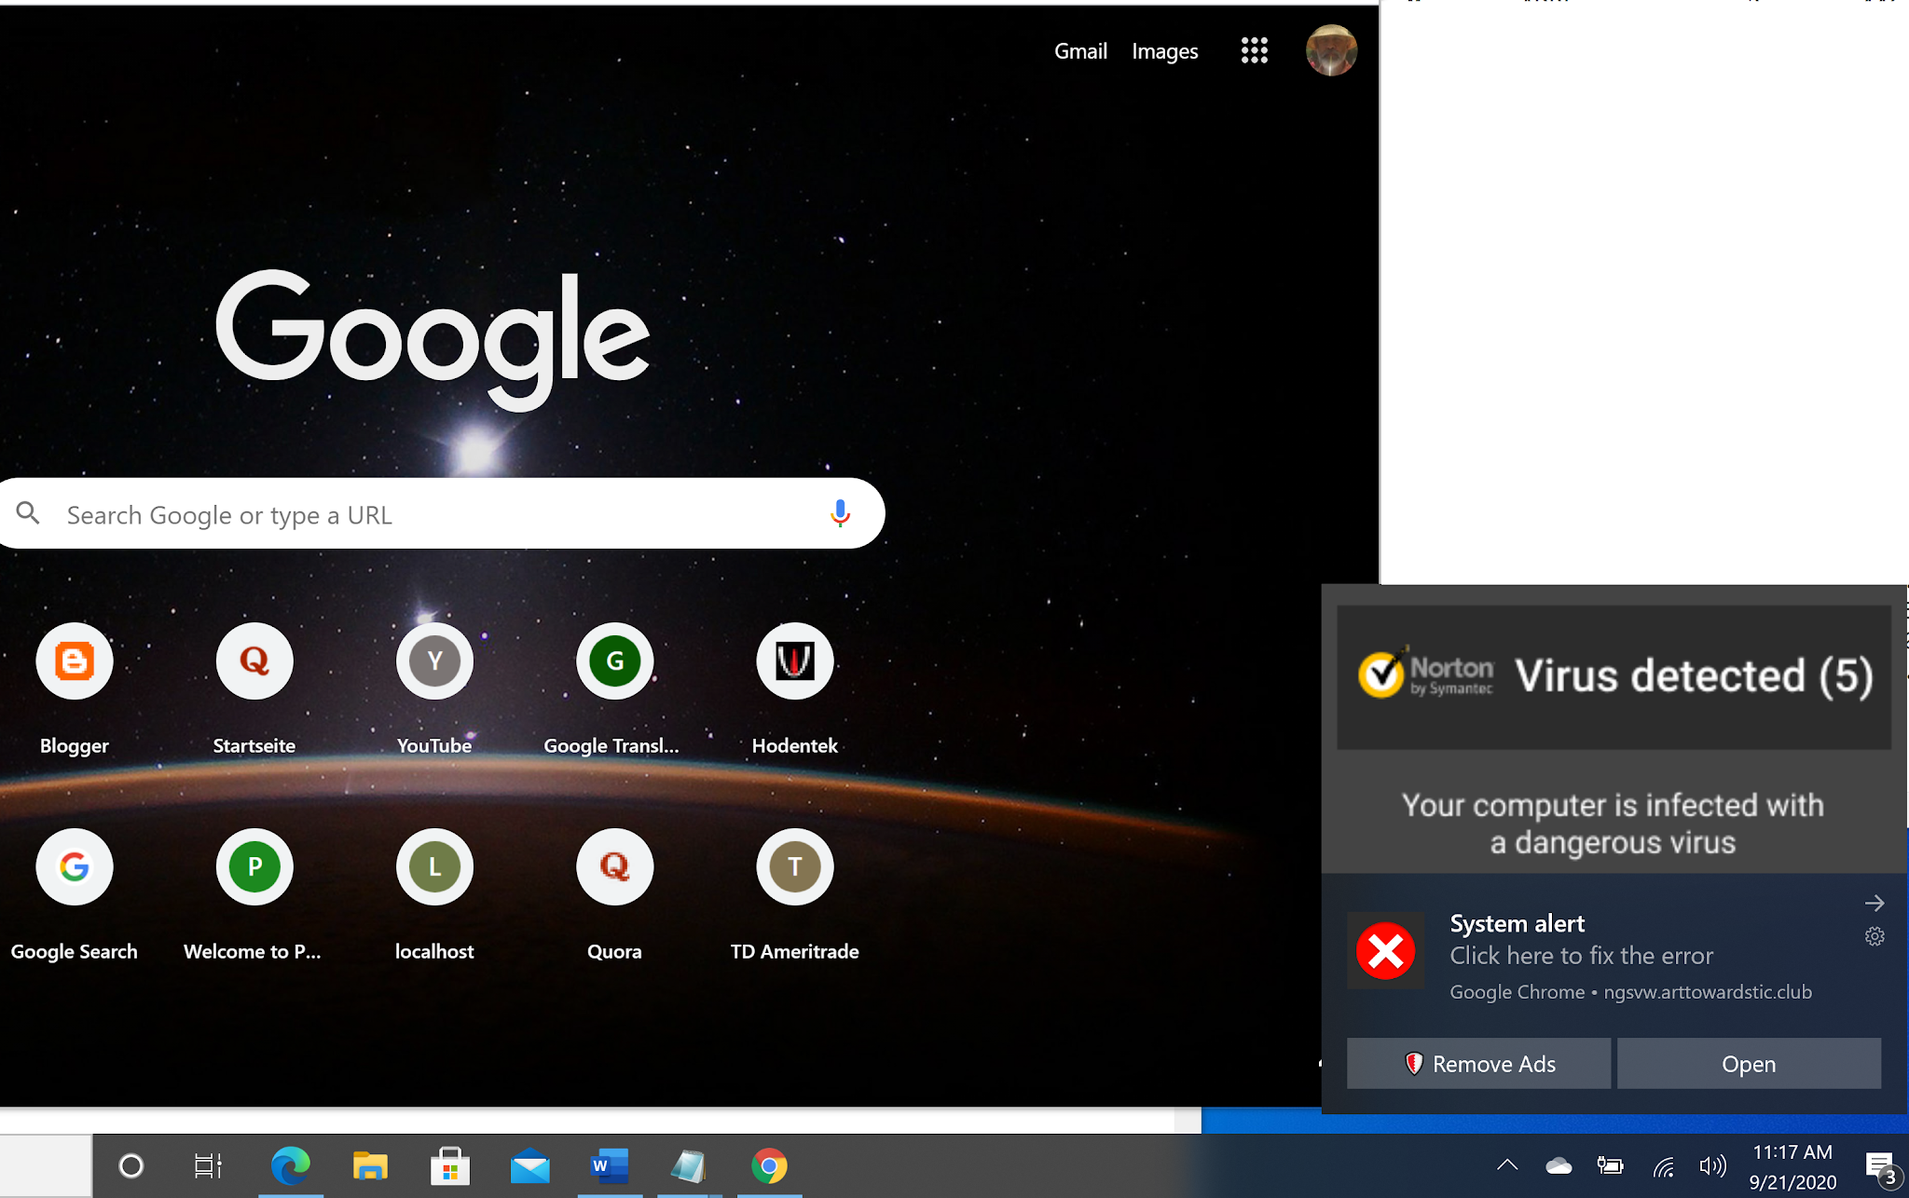This screenshot has height=1198, width=1909.
Task: Open the Images link
Action: tap(1164, 51)
